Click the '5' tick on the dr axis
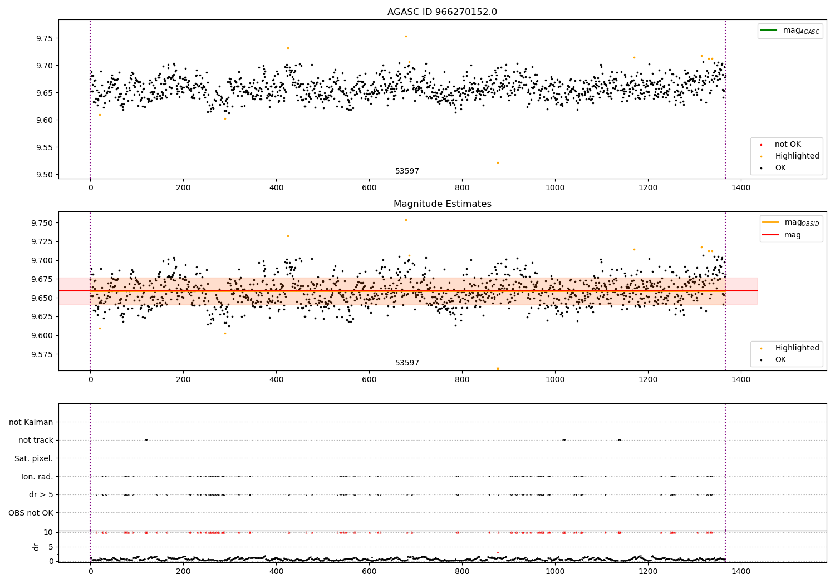Image resolution: width=835 pixels, height=584 pixels. click(x=51, y=547)
